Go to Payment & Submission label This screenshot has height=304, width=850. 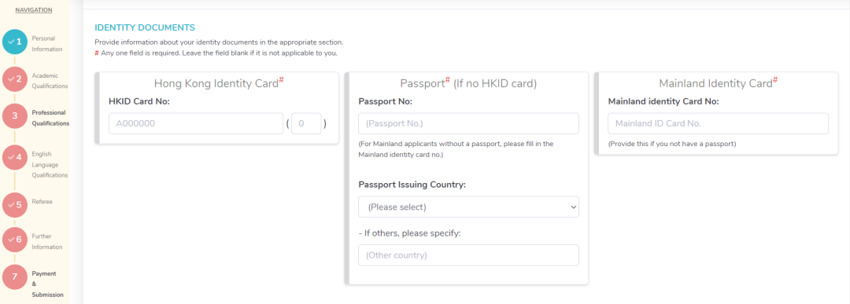[x=48, y=284]
